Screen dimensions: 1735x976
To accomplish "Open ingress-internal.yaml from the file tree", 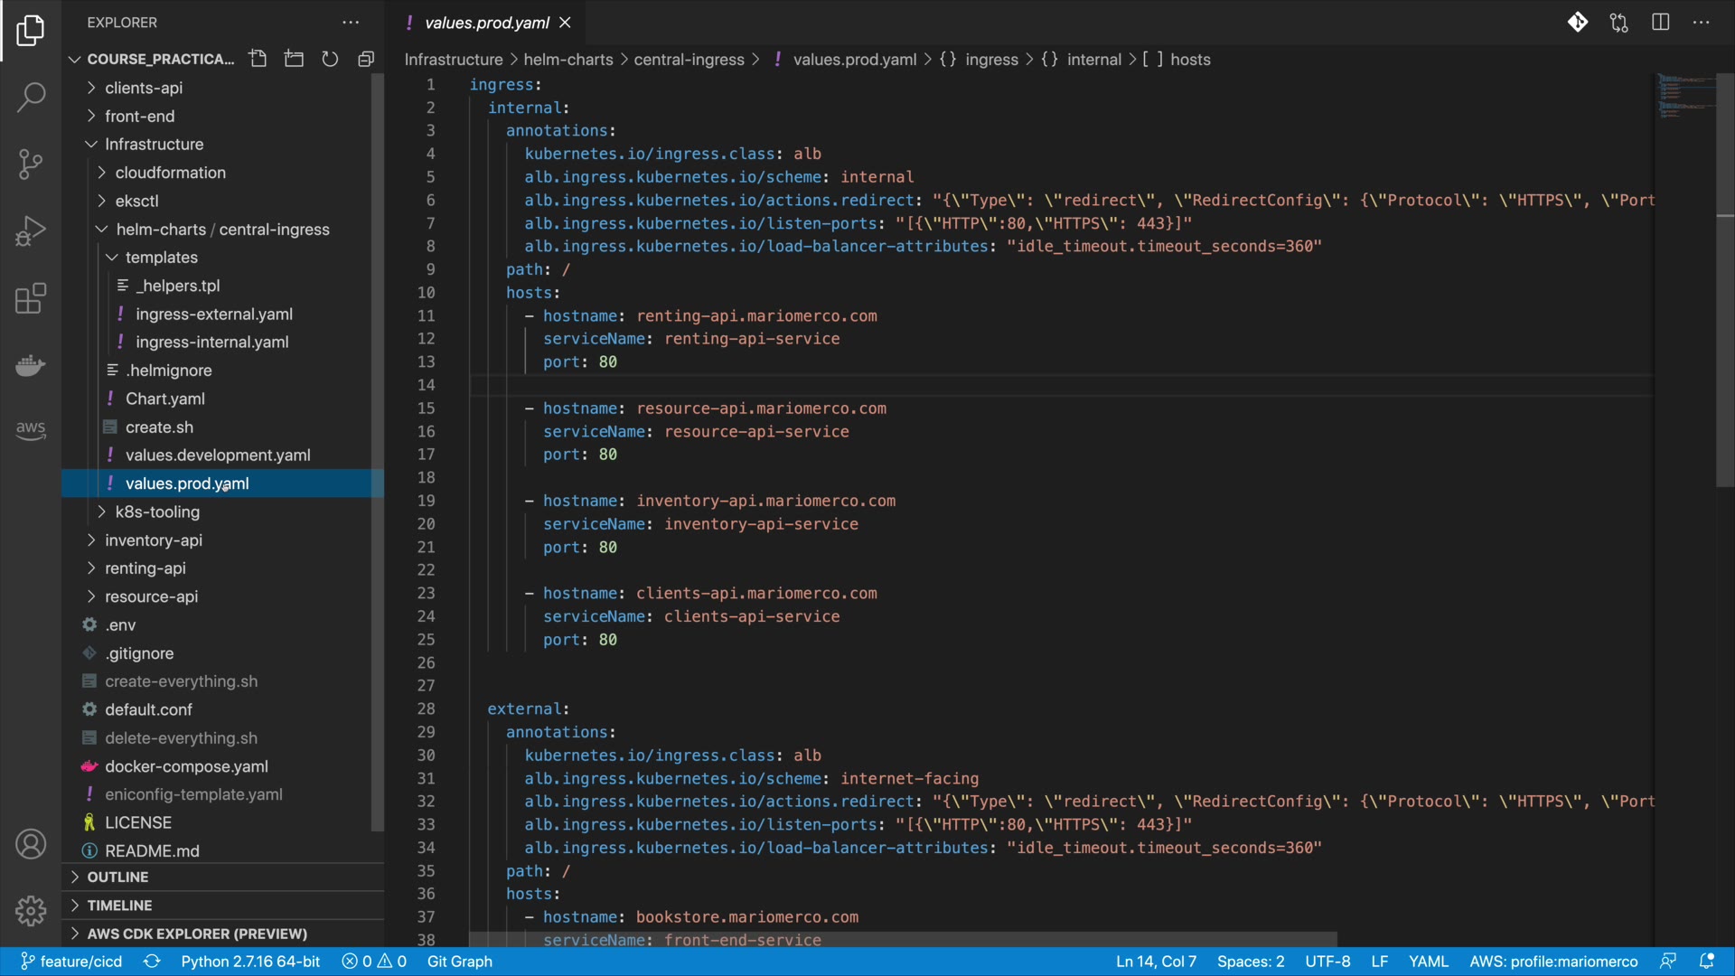I will click(211, 342).
